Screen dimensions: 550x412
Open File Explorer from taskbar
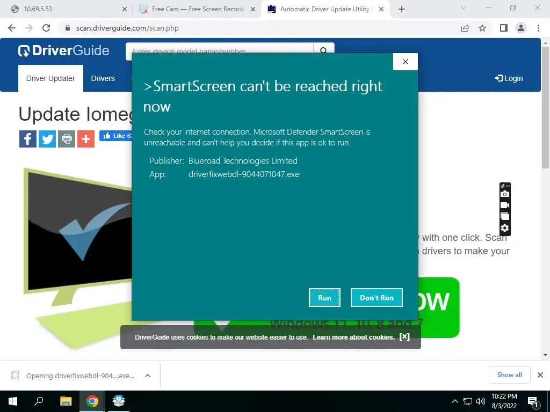pyautogui.click(x=66, y=401)
